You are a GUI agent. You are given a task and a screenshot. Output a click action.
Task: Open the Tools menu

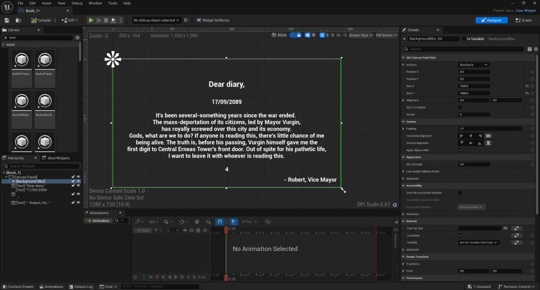[x=112, y=3]
